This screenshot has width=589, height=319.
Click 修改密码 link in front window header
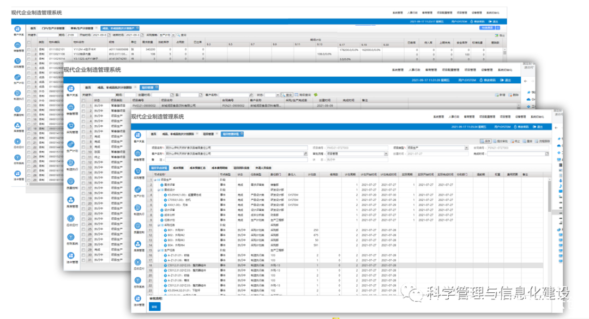coord(521,127)
